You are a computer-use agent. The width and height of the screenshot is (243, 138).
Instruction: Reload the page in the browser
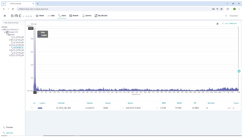13,9
